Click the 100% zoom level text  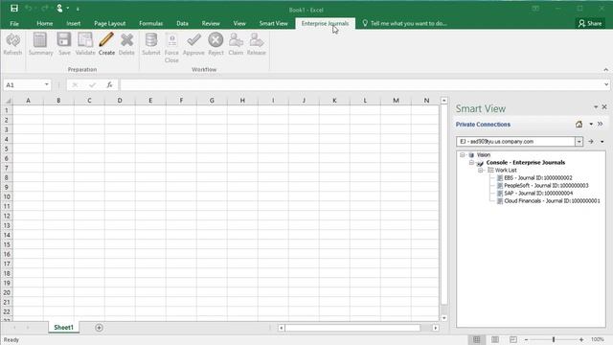598,340
